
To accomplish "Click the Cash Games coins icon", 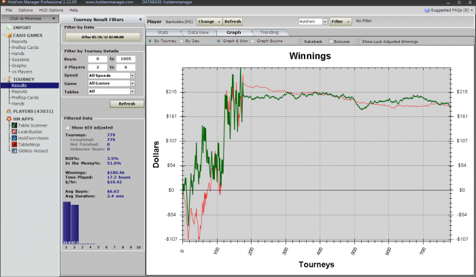I will click(9, 35).
